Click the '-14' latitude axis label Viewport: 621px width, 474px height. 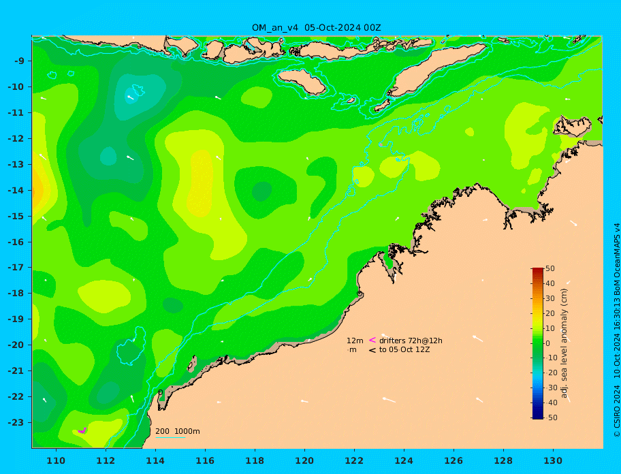click(16, 190)
